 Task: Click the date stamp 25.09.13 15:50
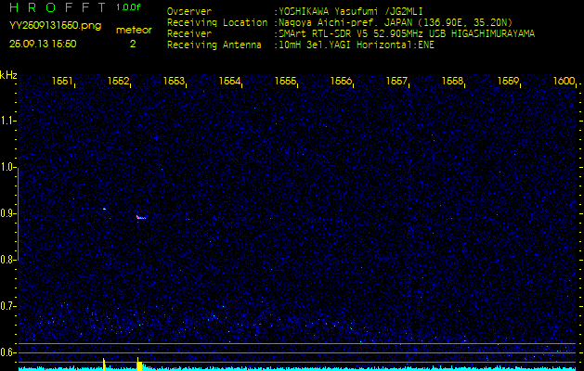(x=43, y=44)
